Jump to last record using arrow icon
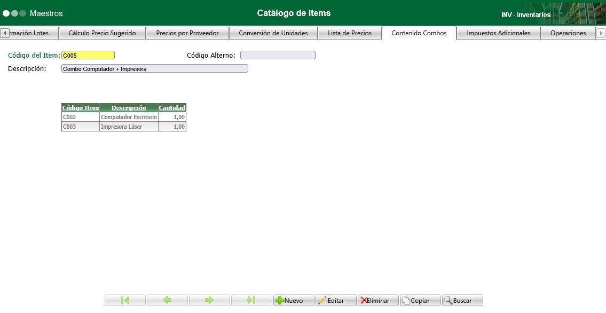Viewport: 606px width, 313px height. point(251,300)
